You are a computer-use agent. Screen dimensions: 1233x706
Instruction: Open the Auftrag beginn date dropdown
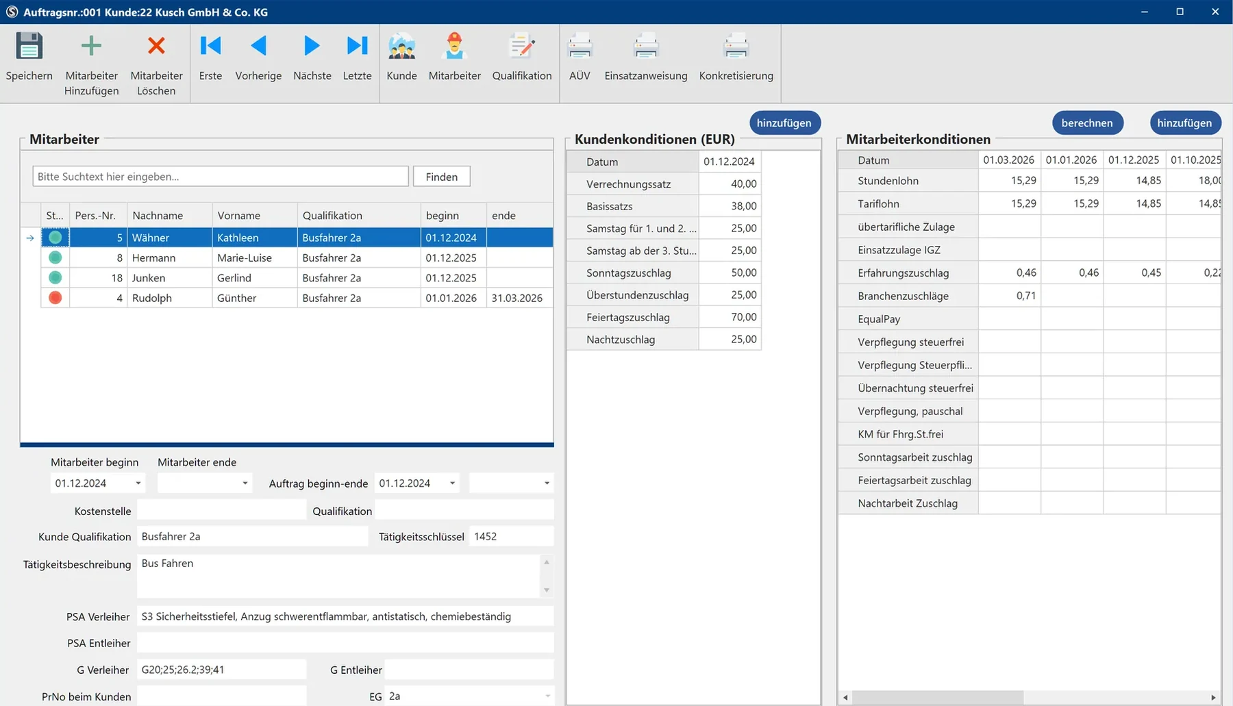pos(452,483)
